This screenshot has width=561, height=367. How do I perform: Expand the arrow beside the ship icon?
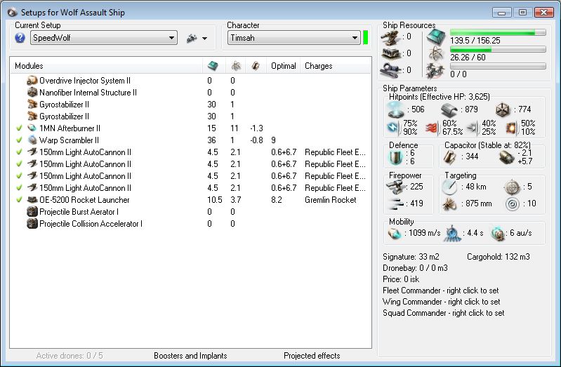pyautogui.click(x=204, y=39)
